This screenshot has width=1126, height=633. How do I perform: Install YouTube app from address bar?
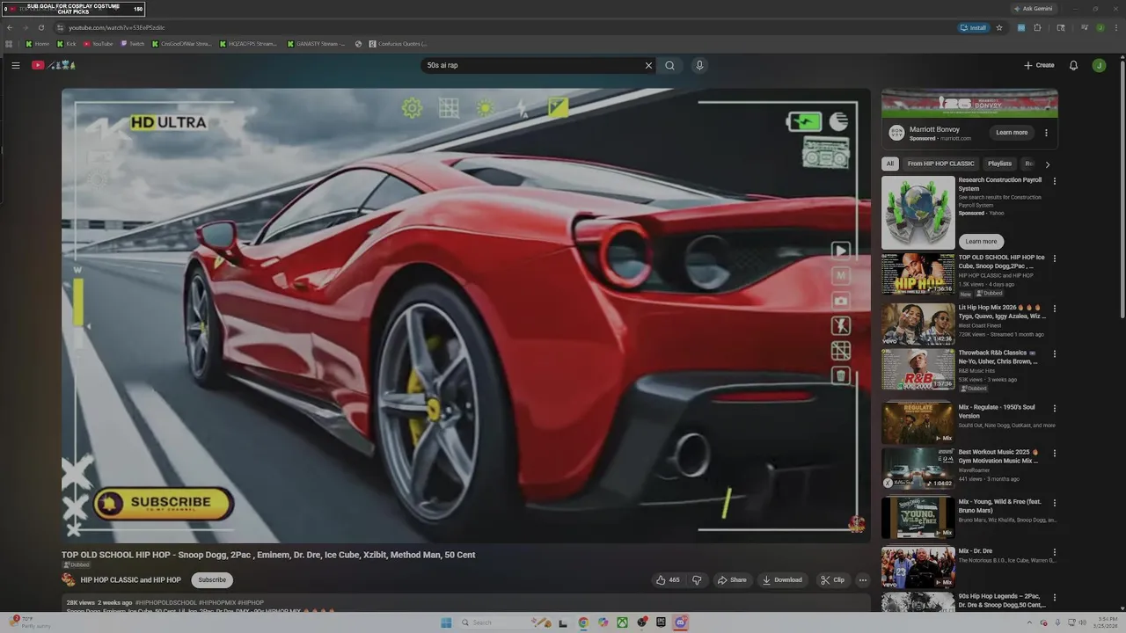973,27
